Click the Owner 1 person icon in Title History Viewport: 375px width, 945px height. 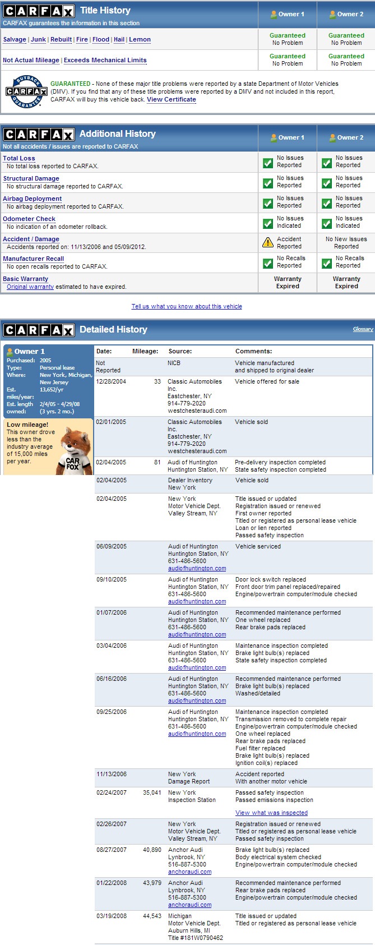(x=274, y=15)
